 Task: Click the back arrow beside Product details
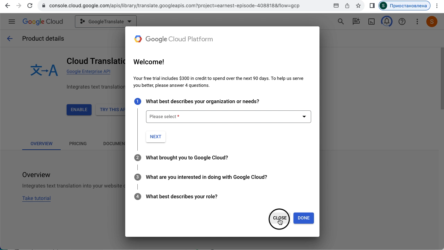[10, 39]
